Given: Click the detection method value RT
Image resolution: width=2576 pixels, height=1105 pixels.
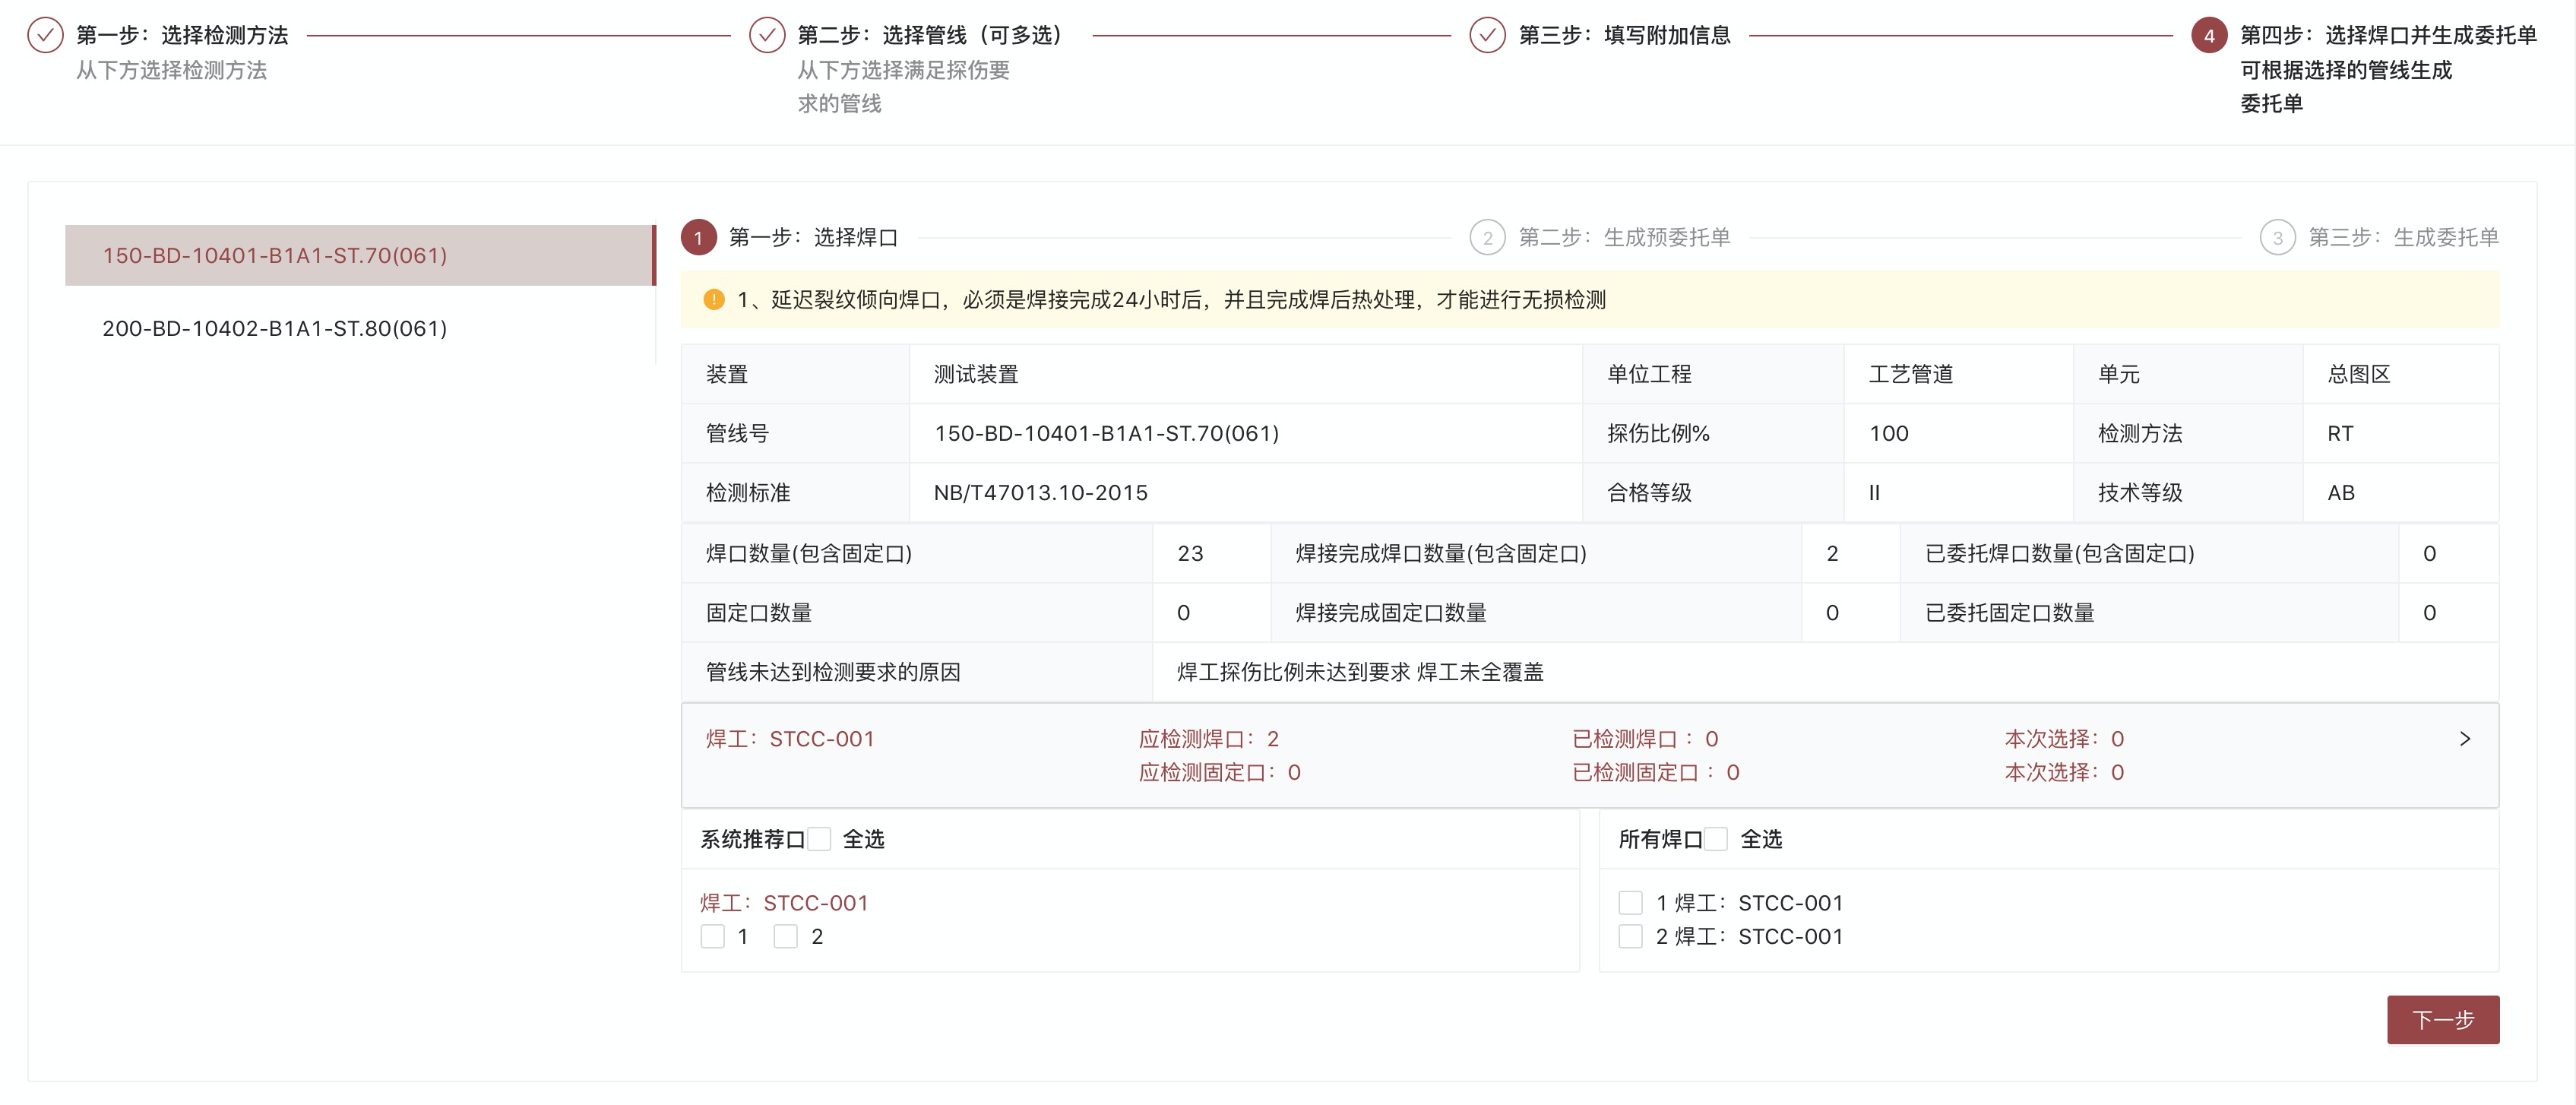Looking at the screenshot, I should click(2340, 433).
